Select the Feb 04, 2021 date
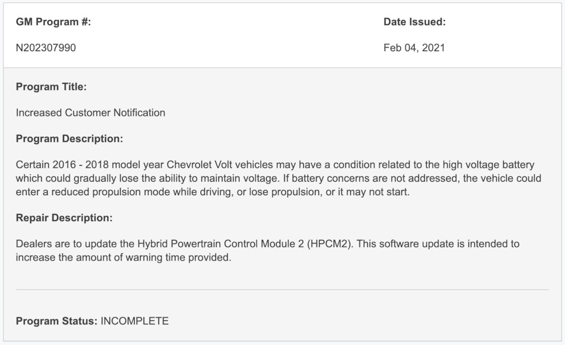 point(414,48)
